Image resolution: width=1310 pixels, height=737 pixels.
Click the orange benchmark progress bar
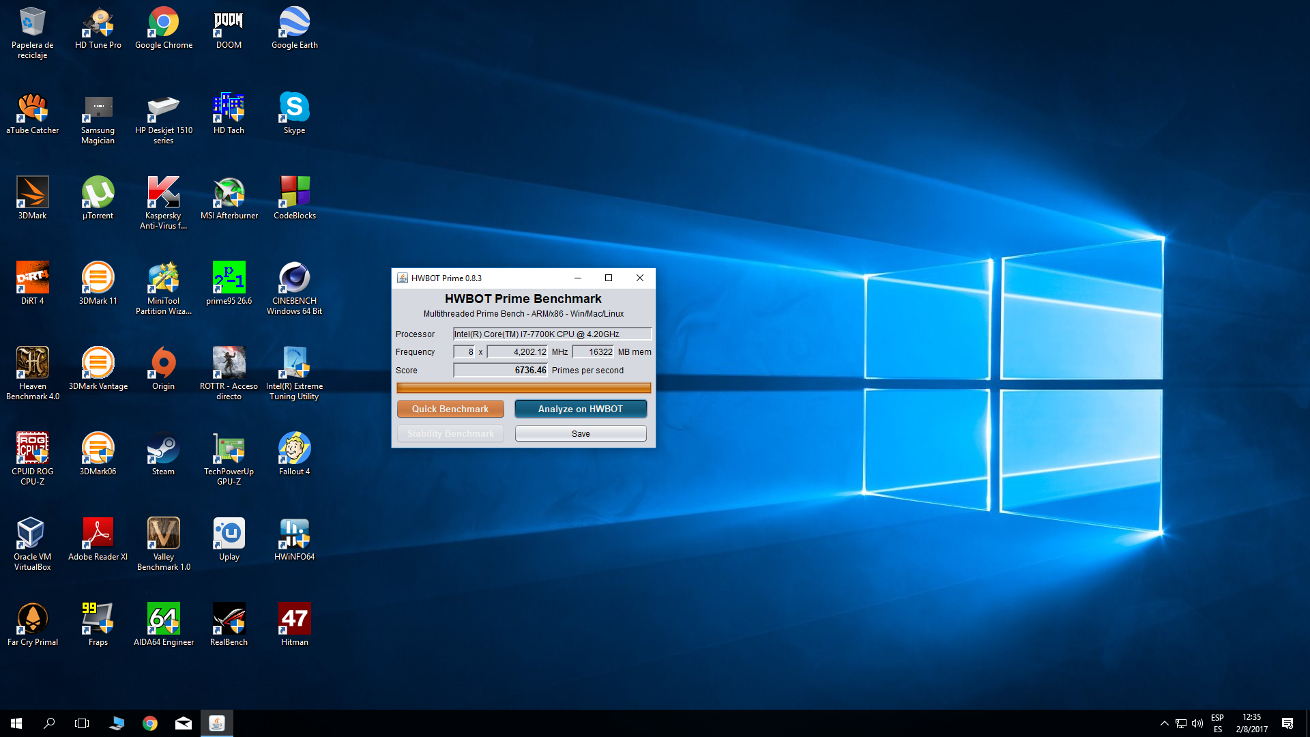[524, 388]
